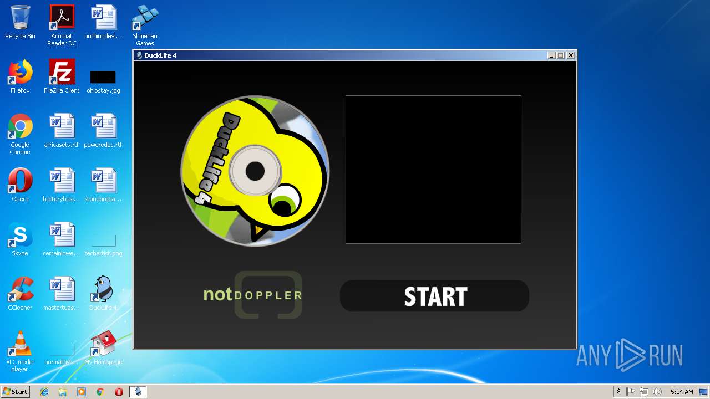Select standardpa... document icon
Screen dimensions: 710x399
point(103,185)
